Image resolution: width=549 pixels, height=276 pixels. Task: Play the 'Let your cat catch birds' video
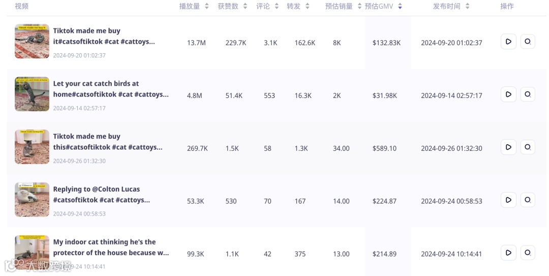pyautogui.click(x=508, y=94)
